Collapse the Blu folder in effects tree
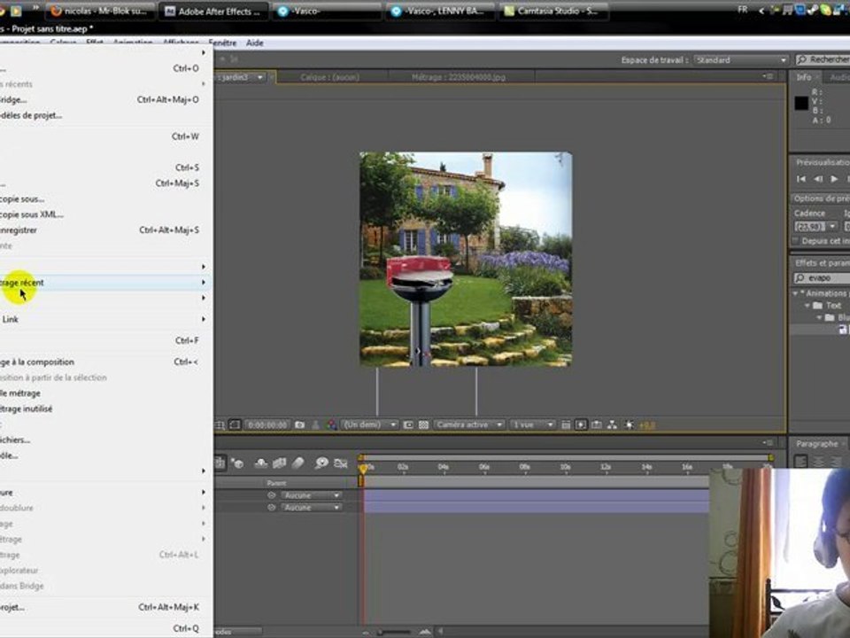This screenshot has height=638, width=850. (x=819, y=318)
